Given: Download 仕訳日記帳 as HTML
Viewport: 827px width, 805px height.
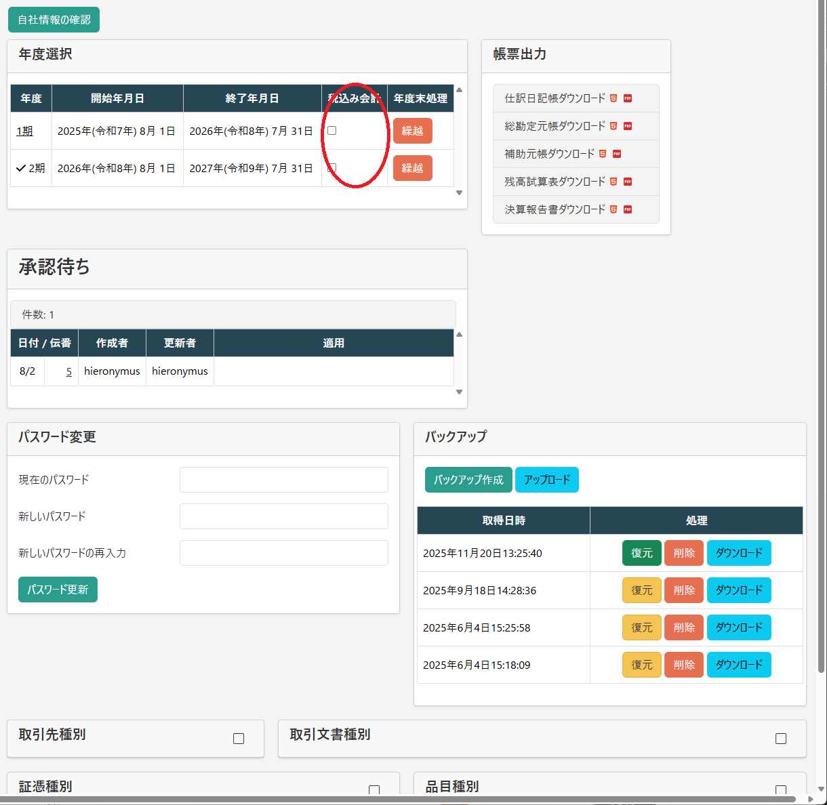Looking at the screenshot, I should pyautogui.click(x=613, y=98).
